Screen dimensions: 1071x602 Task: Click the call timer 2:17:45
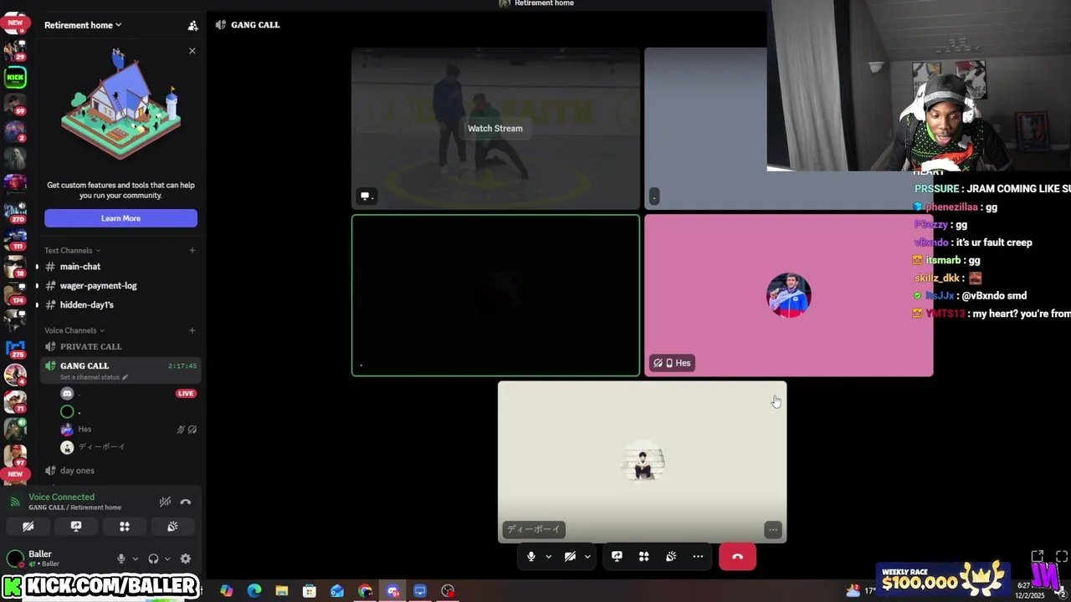[182, 366]
